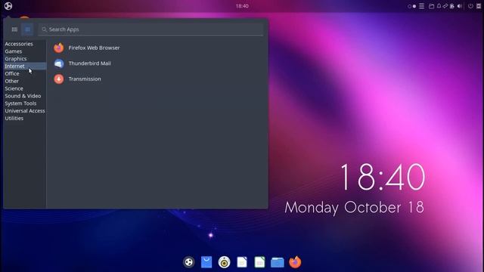Viewport: 484px width, 272px height.
Task: Launch Thunderbird Mail entry
Action: pyautogui.click(x=157, y=63)
